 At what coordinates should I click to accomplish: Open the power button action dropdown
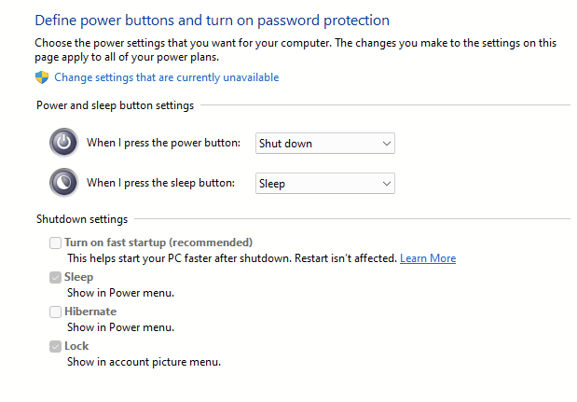tap(324, 144)
